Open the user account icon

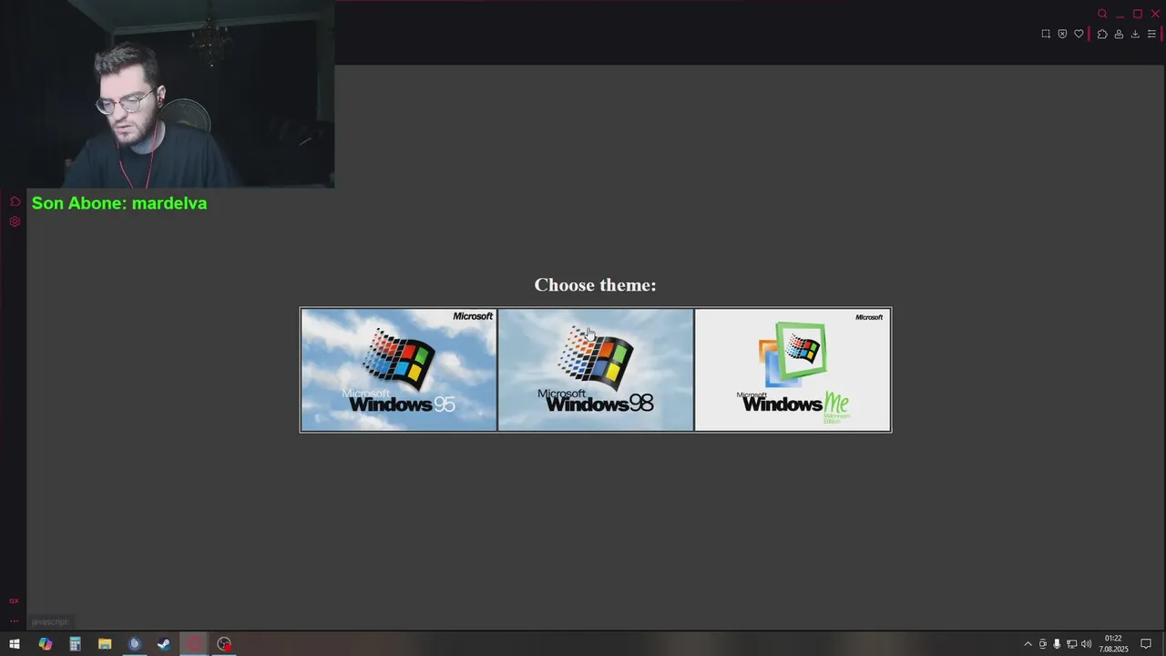1119,34
